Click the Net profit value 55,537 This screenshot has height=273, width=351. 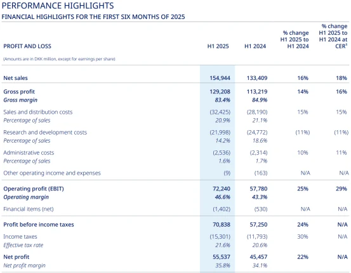[x=222, y=257]
